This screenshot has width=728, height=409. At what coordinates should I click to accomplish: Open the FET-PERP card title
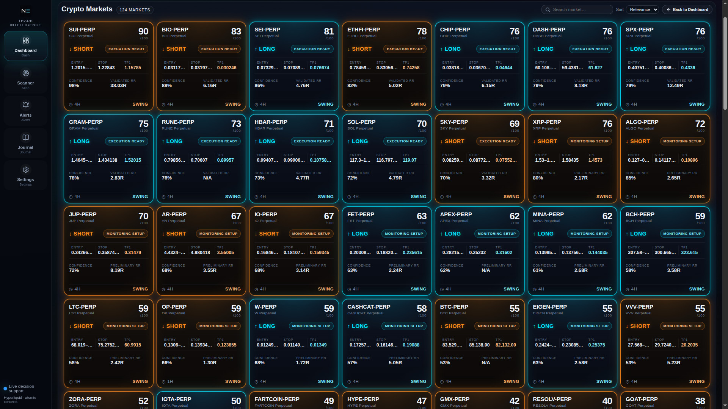361,214
